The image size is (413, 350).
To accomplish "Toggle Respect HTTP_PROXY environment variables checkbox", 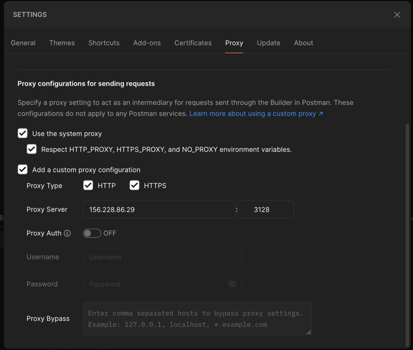I will [x=31, y=149].
